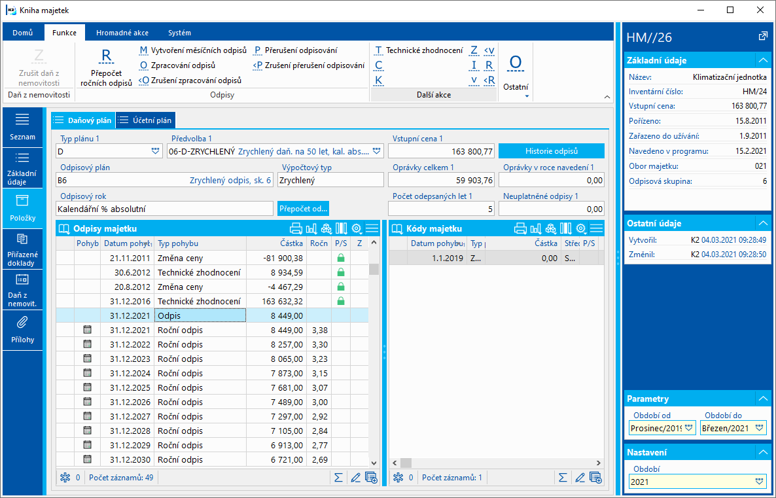This screenshot has height=498, width=776.
Task: Collapse the Parametry panel section
Action: (763, 399)
